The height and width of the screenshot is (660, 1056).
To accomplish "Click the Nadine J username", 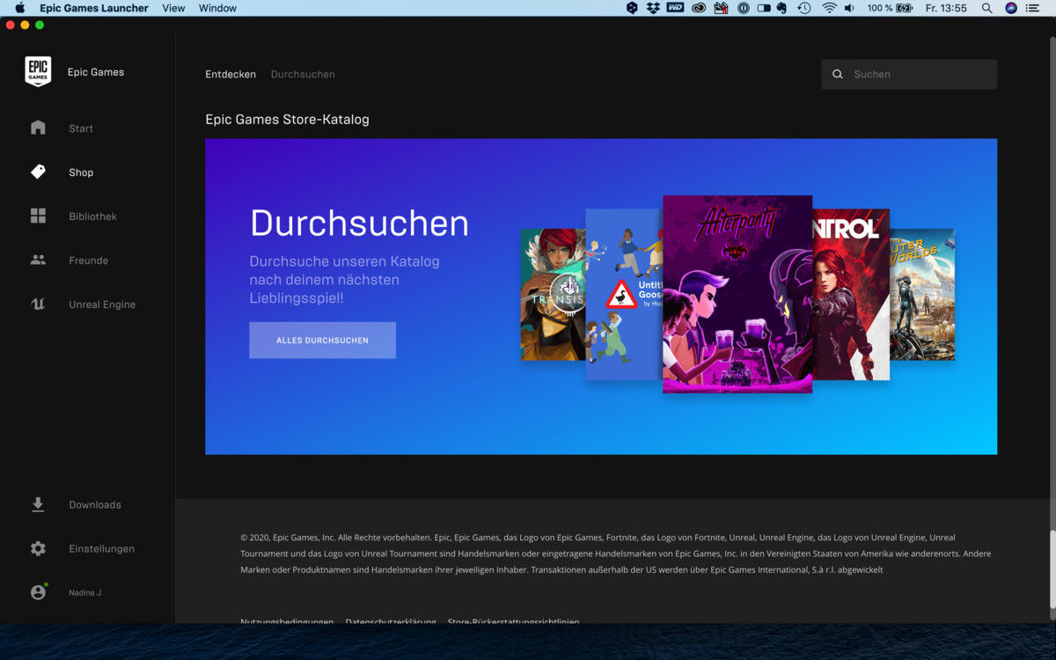I will click(x=85, y=593).
